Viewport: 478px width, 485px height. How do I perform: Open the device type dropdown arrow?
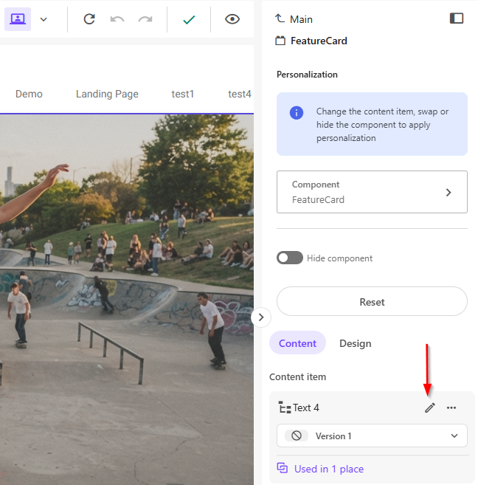point(44,19)
